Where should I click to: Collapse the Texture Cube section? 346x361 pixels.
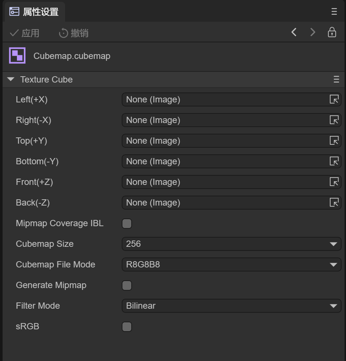(x=11, y=80)
